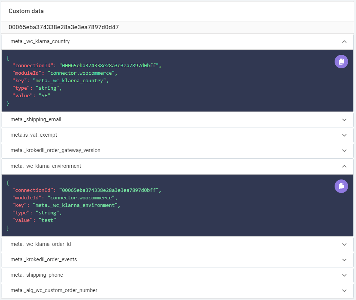Open the meta._shipping_email row label

pos(36,120)
